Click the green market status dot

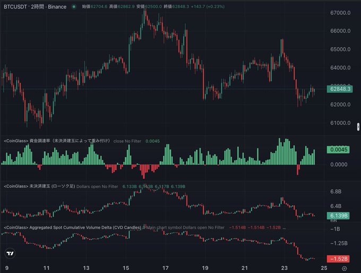point(74,7)
